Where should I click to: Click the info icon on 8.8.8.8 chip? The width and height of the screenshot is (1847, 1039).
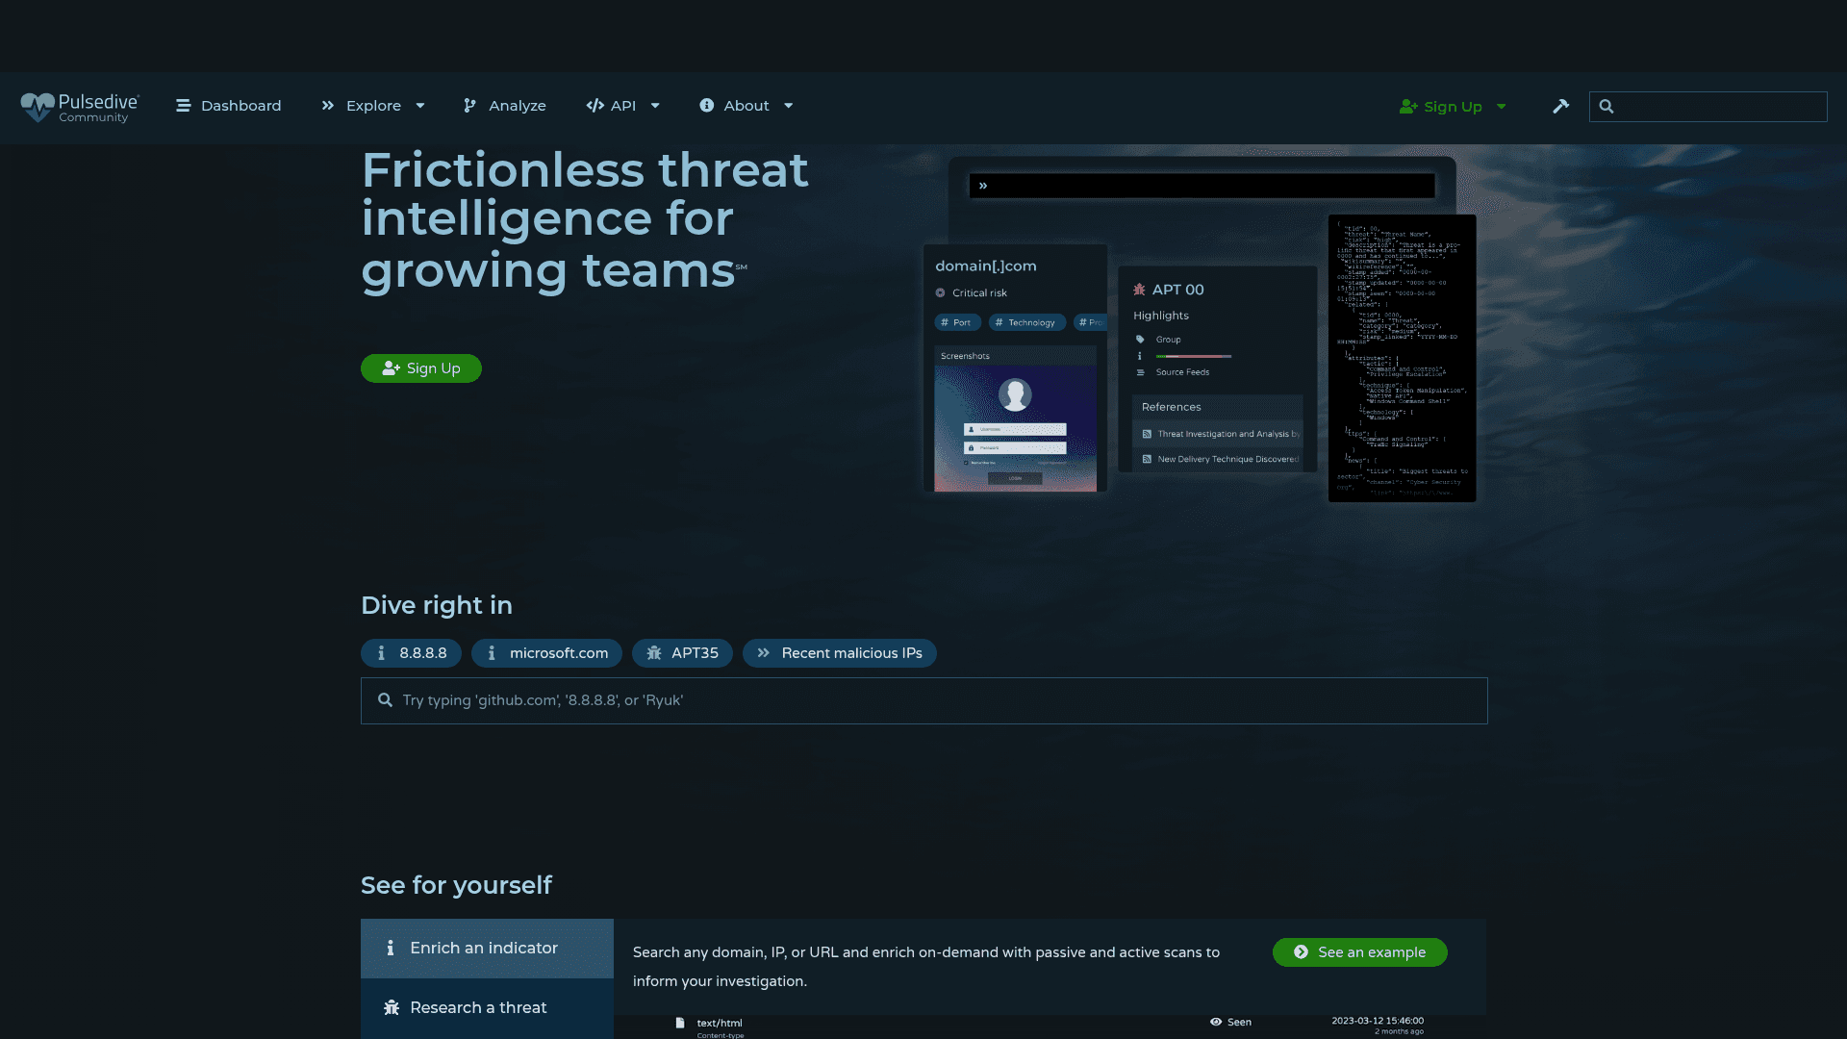click(381, 653)
